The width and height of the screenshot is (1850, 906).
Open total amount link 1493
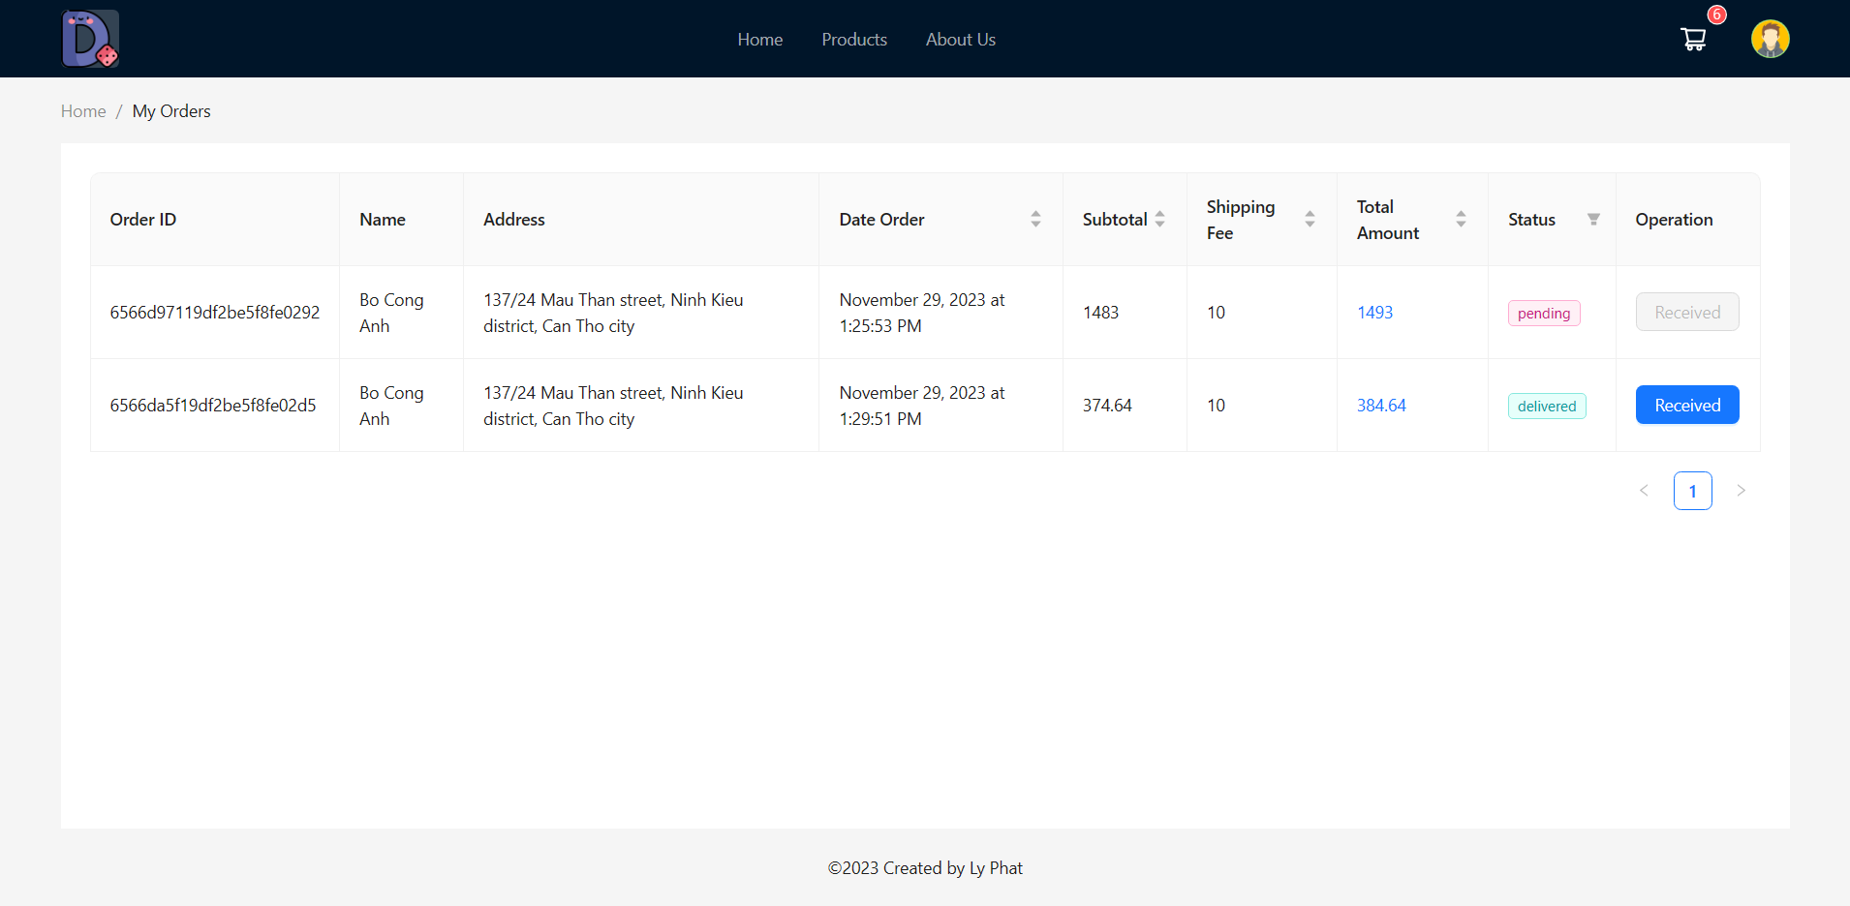[1374, 312]
